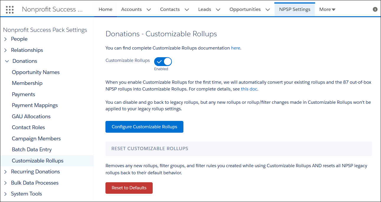This screenshot has height=202, width=381.
Task: Go to the Home tab
Action: click(x=105, y=9)
